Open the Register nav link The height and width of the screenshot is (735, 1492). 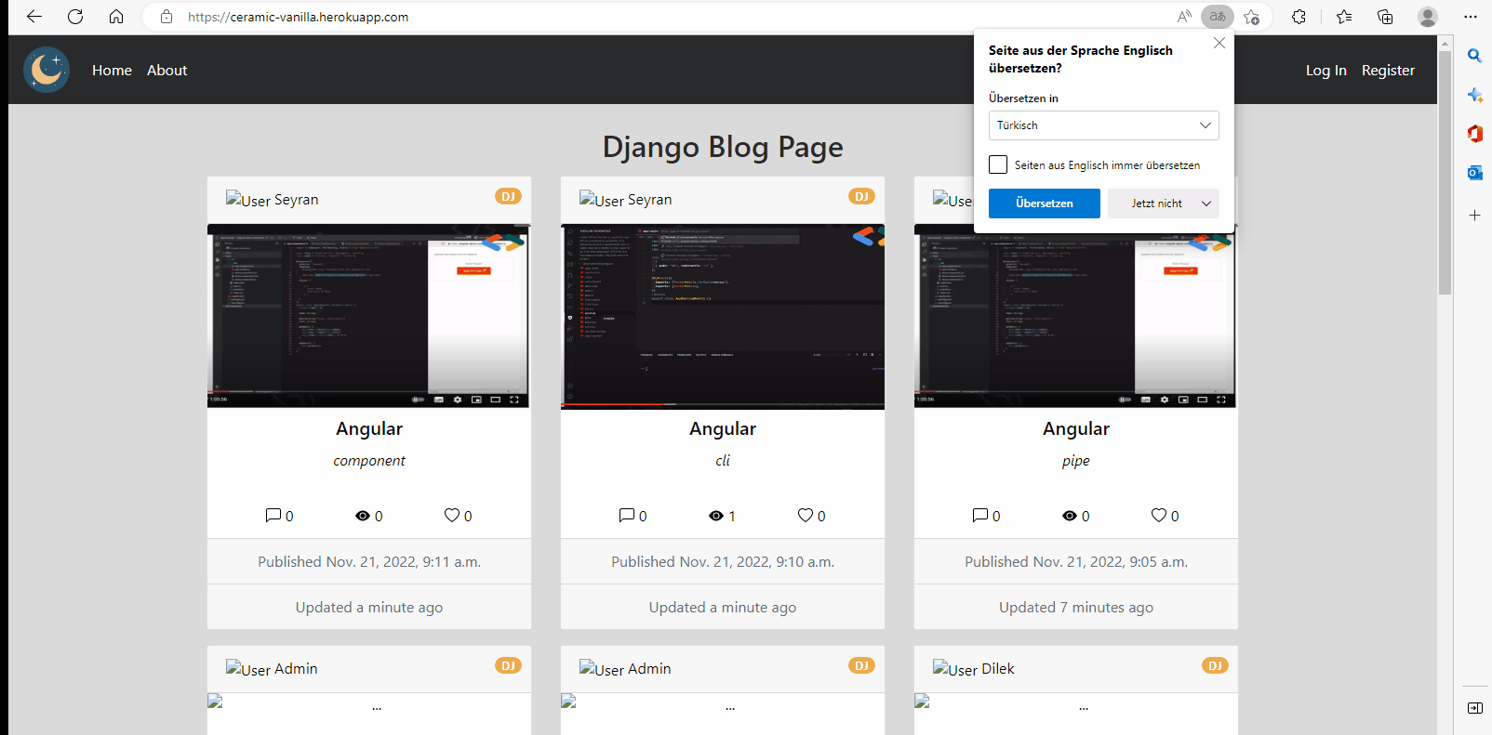pyautogui.click(x=1388, y=70)
